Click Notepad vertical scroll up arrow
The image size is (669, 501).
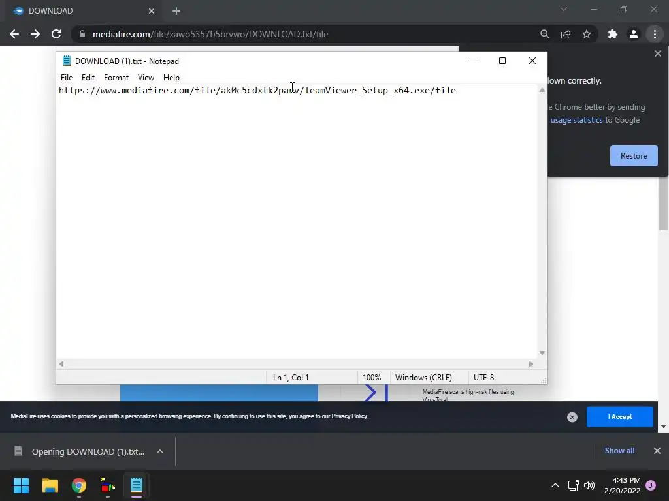(542, 90)
